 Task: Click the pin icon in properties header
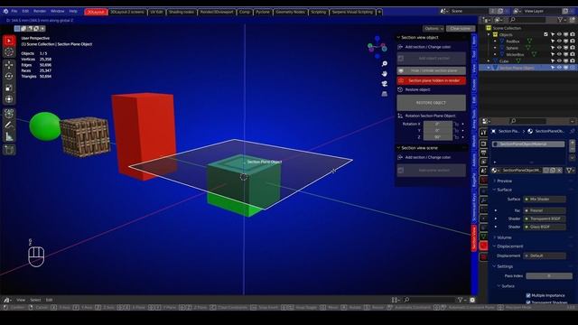pos(572,131)
